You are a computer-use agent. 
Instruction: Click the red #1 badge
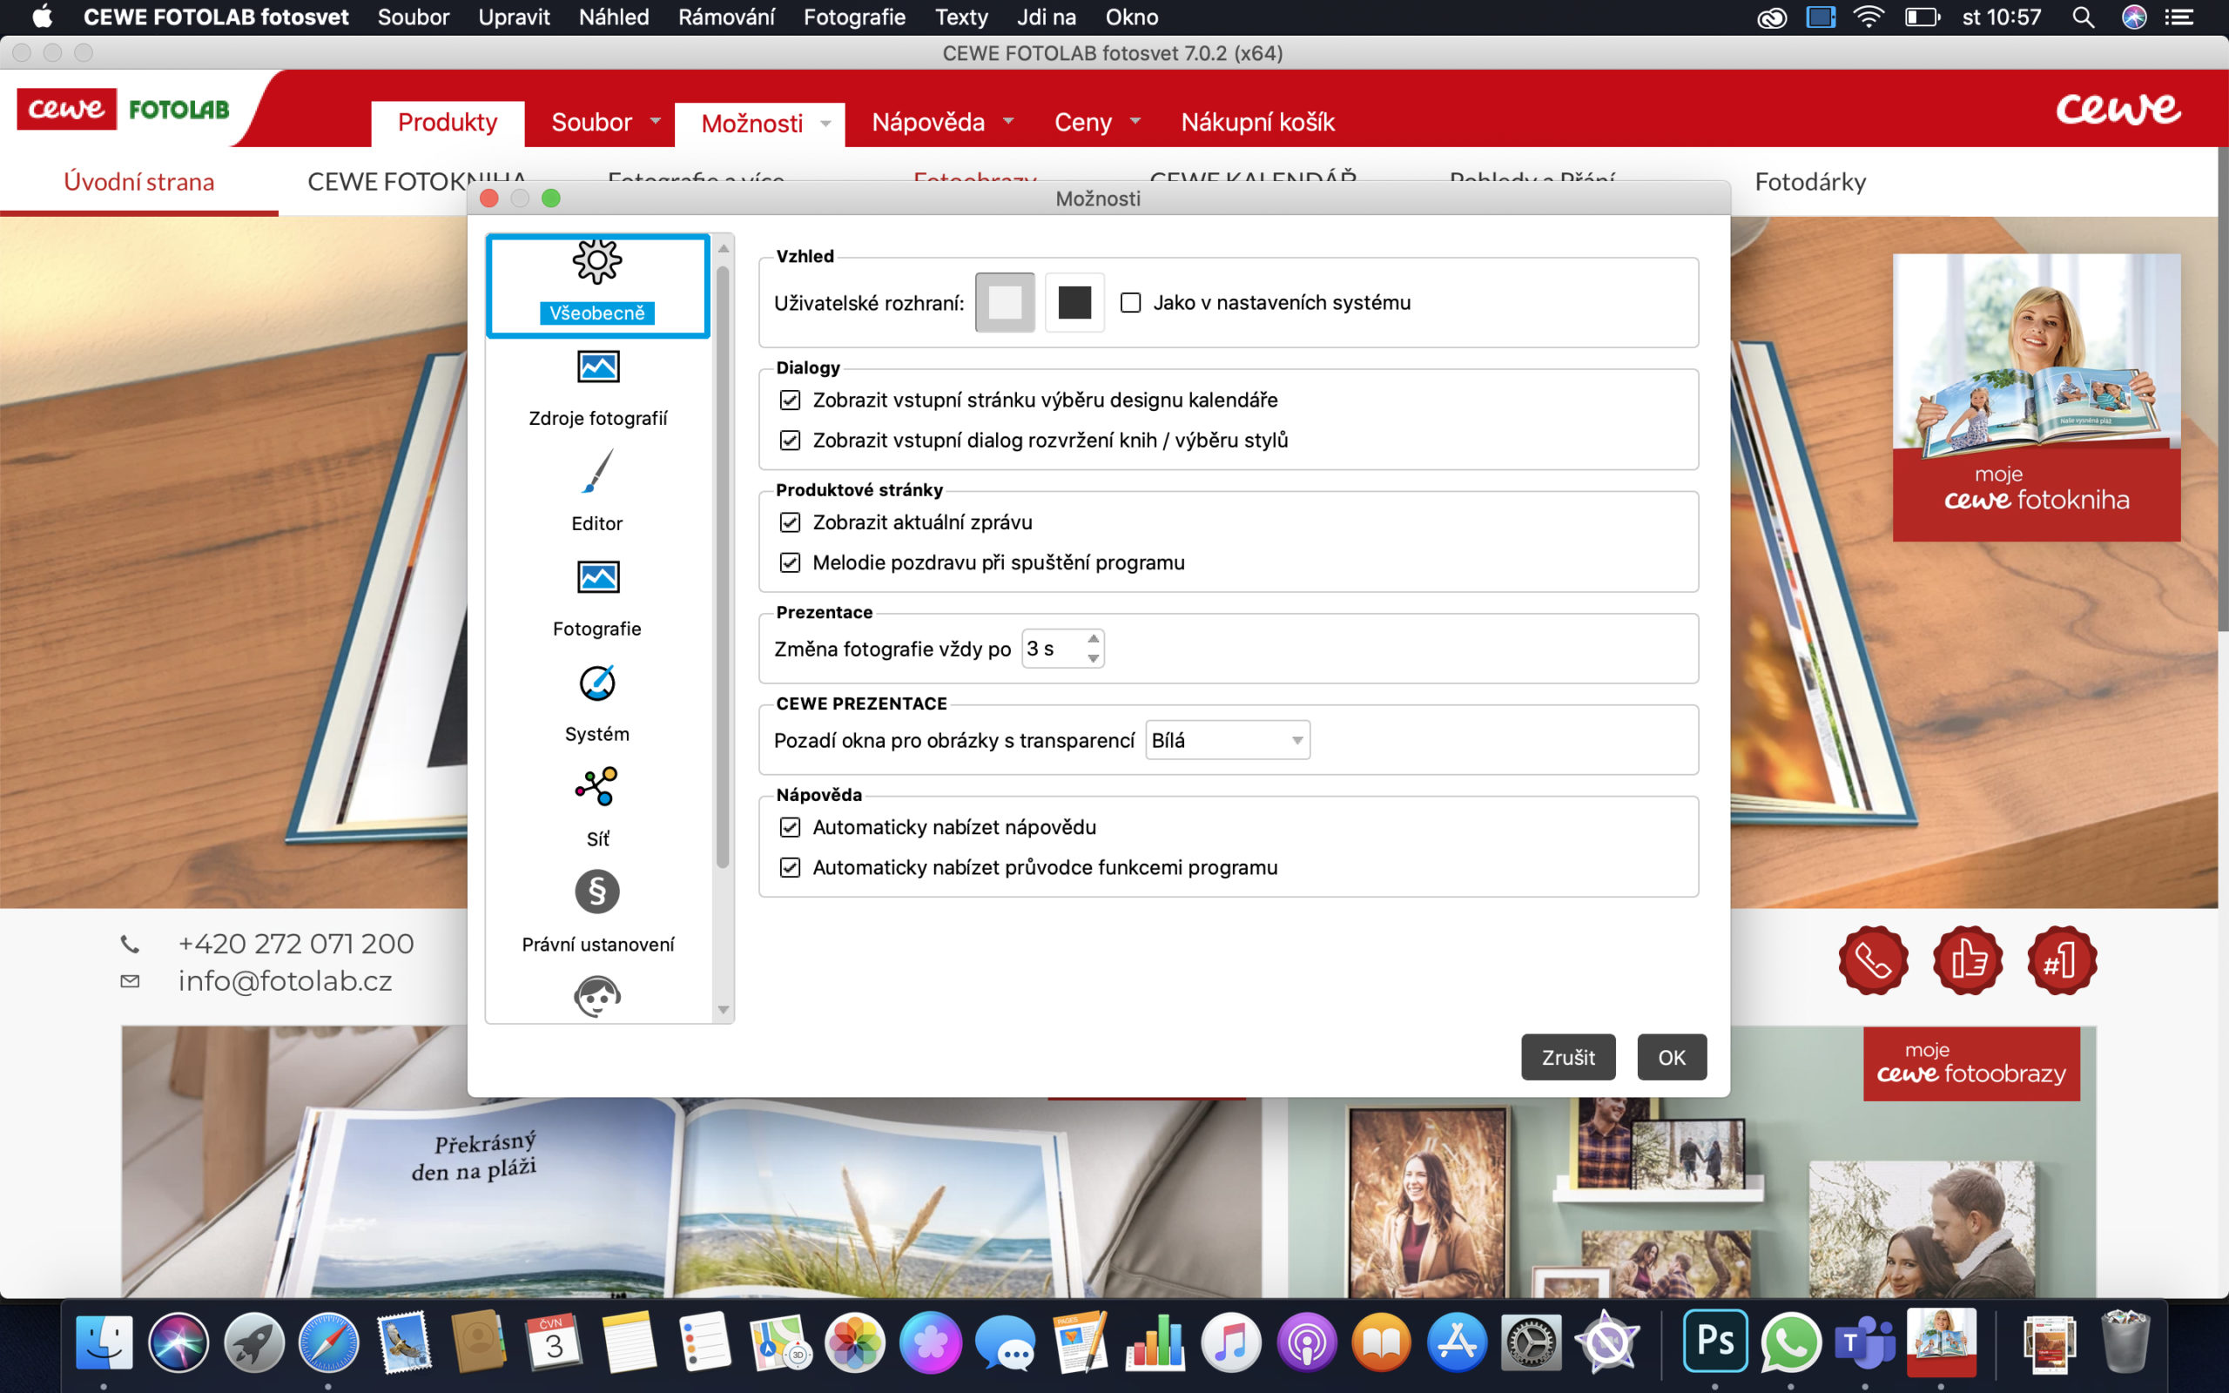(2063, 960)
